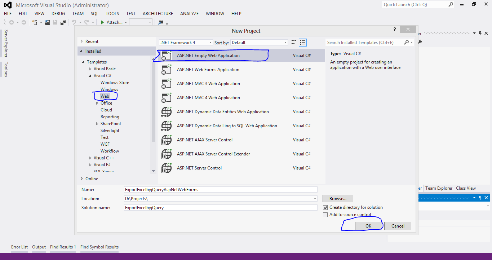This screenshot has width=492, height=260.
Task: Open the Toolbox side tab
Action: pos(6,69)
